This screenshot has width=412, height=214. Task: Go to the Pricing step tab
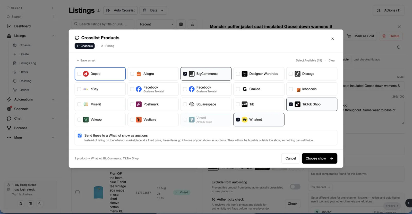click(108, 46)
